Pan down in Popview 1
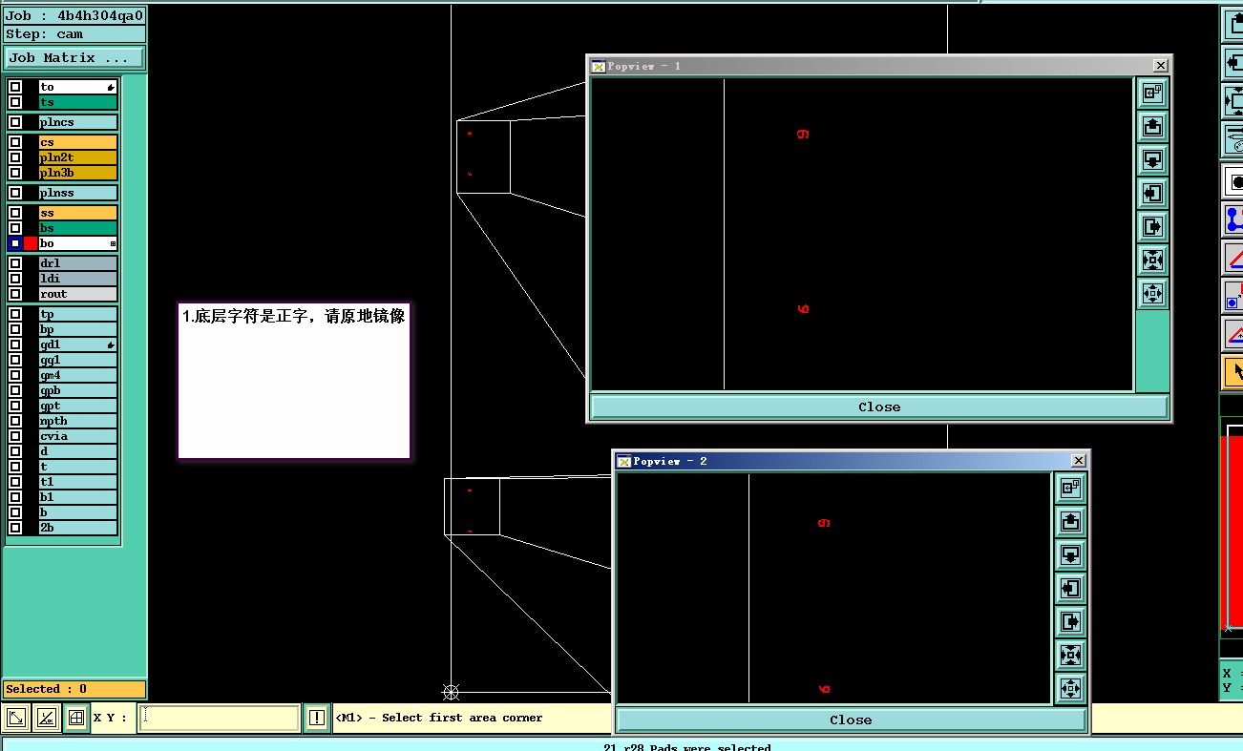 (1153, 159)
